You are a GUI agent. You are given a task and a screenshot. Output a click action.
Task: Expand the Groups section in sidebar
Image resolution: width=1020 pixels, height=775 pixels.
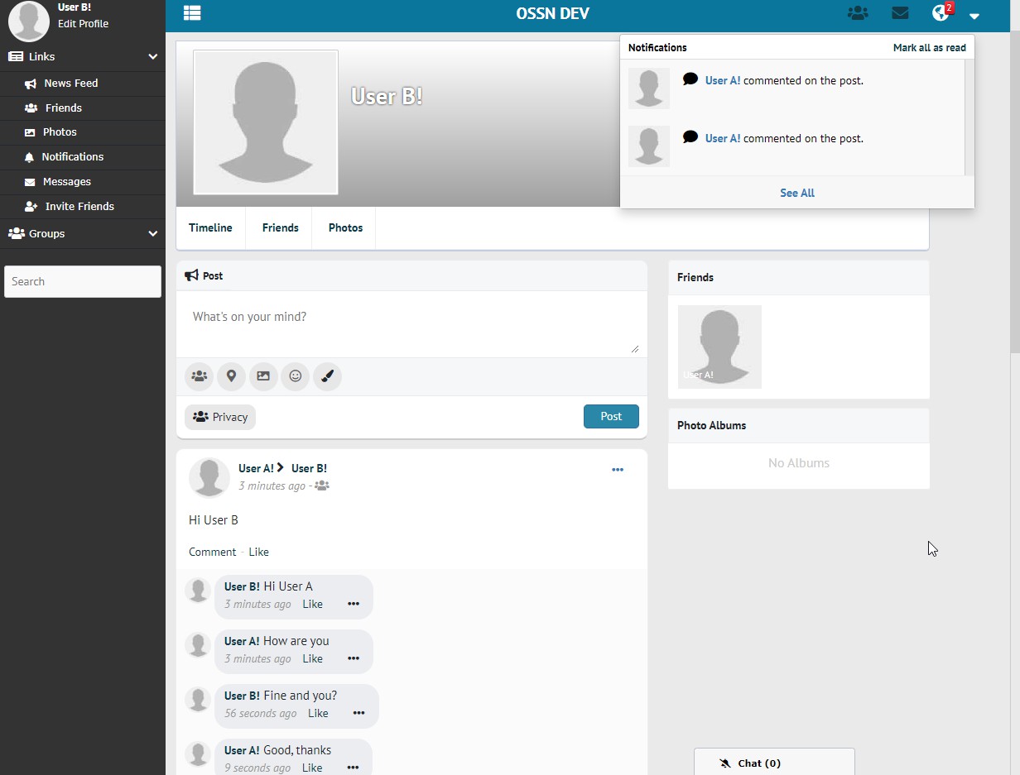click(152, 234)
